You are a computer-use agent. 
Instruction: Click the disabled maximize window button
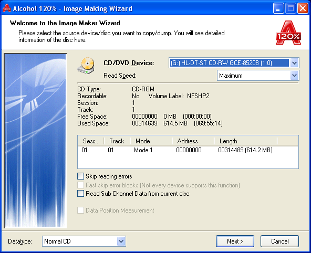tap(291, 8)
